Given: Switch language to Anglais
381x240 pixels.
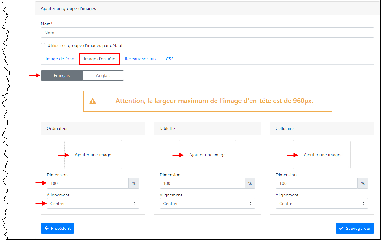Looking at the screenshot, I should click(x=103, y=75).
